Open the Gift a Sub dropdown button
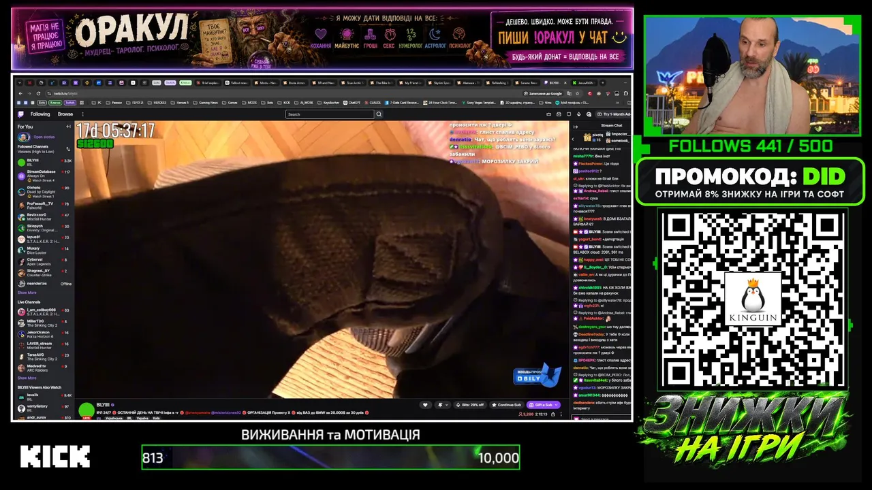 pyautogui.click(x=544, y=405)
